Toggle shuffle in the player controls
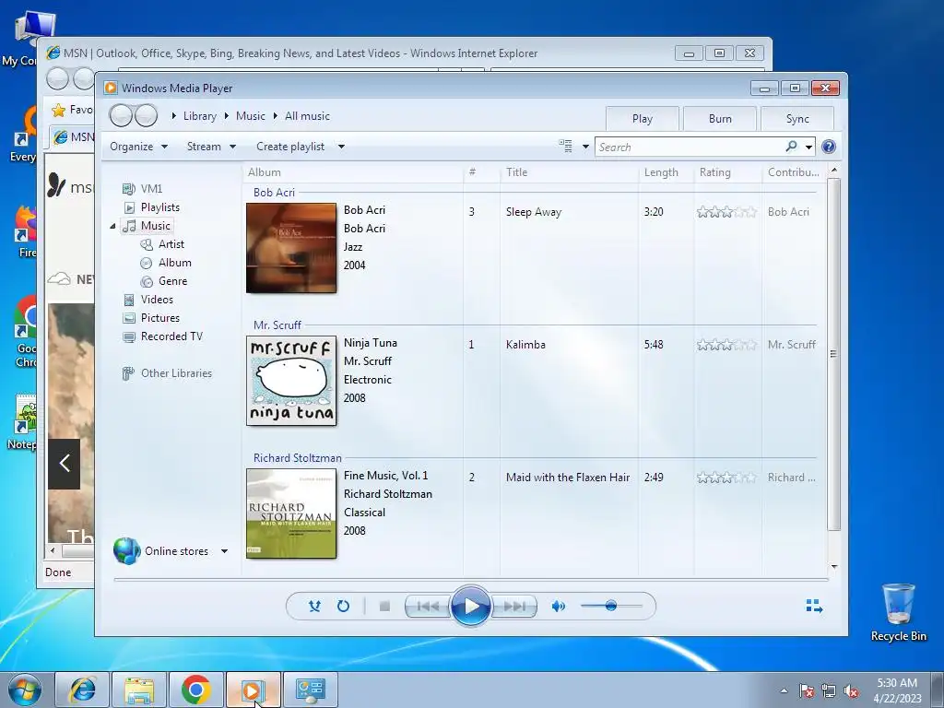This screenshot has width=944, height=708. coord(314,607)
